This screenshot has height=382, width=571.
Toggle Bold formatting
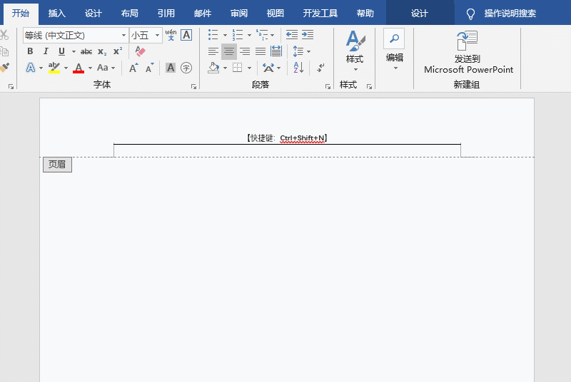tap(30, 51)
